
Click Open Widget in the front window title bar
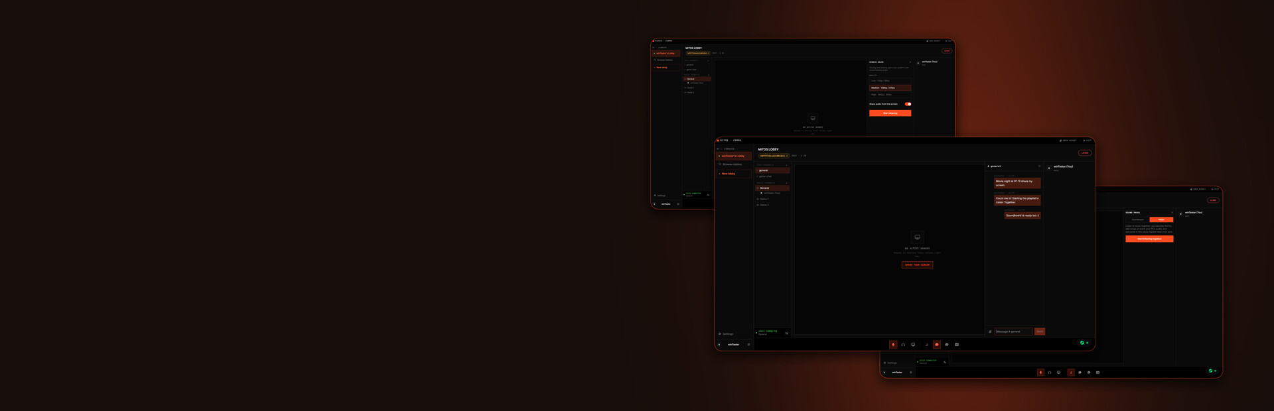[1068, 141]
